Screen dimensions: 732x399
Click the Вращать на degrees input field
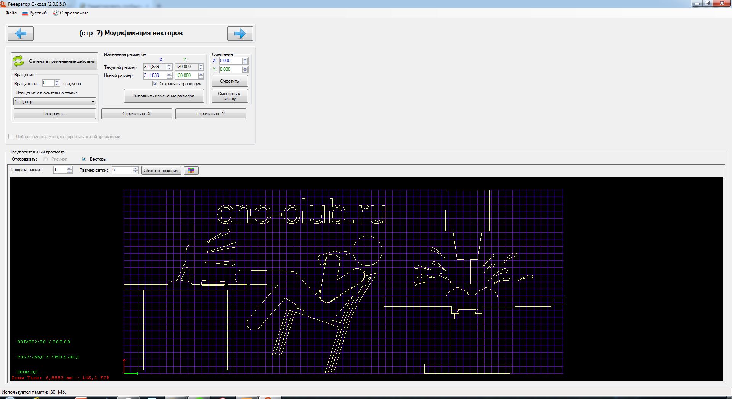click(x=48, y=83)
